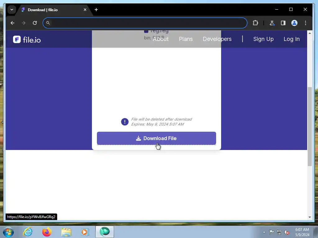The width and height of the screenshot is (318, 238).
Task: Click the 'File will be deleted after download' text
Action: coord(161,119)
